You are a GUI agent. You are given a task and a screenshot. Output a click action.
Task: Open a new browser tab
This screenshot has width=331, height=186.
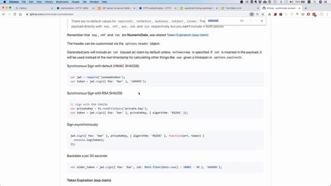[x=306, y=8]
